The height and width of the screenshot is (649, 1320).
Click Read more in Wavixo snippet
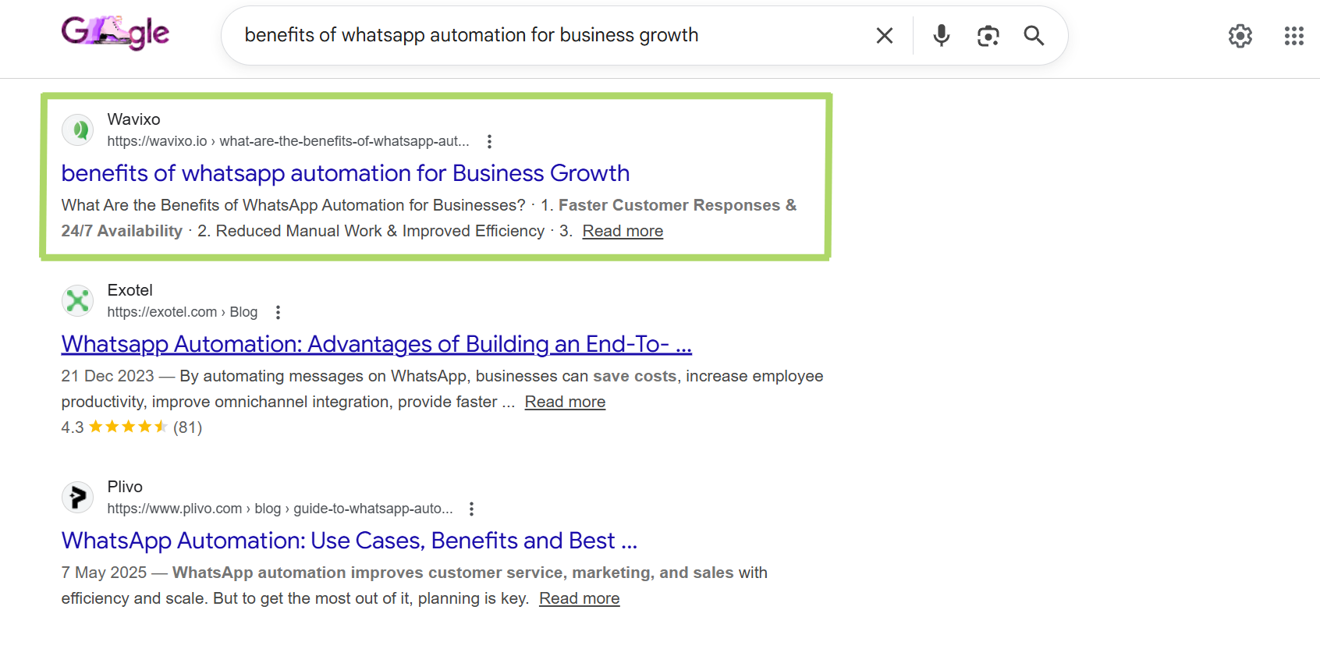tap(623, 231)
